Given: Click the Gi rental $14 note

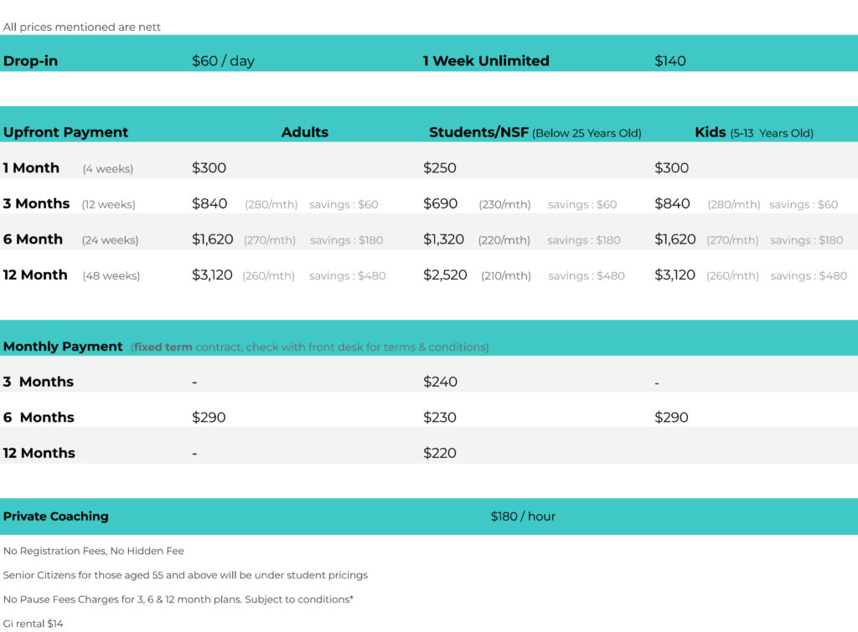Looking at the screenshot, I should (x=33, y=624).
